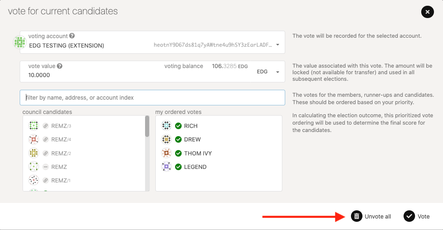Click the checkmark icon on Vote
The width and height of the screenshot is (443, 230).
point(409,216)
